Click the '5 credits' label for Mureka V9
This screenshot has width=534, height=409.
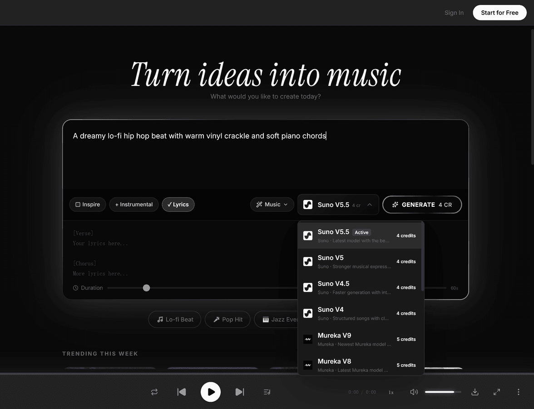click(406, 339)
